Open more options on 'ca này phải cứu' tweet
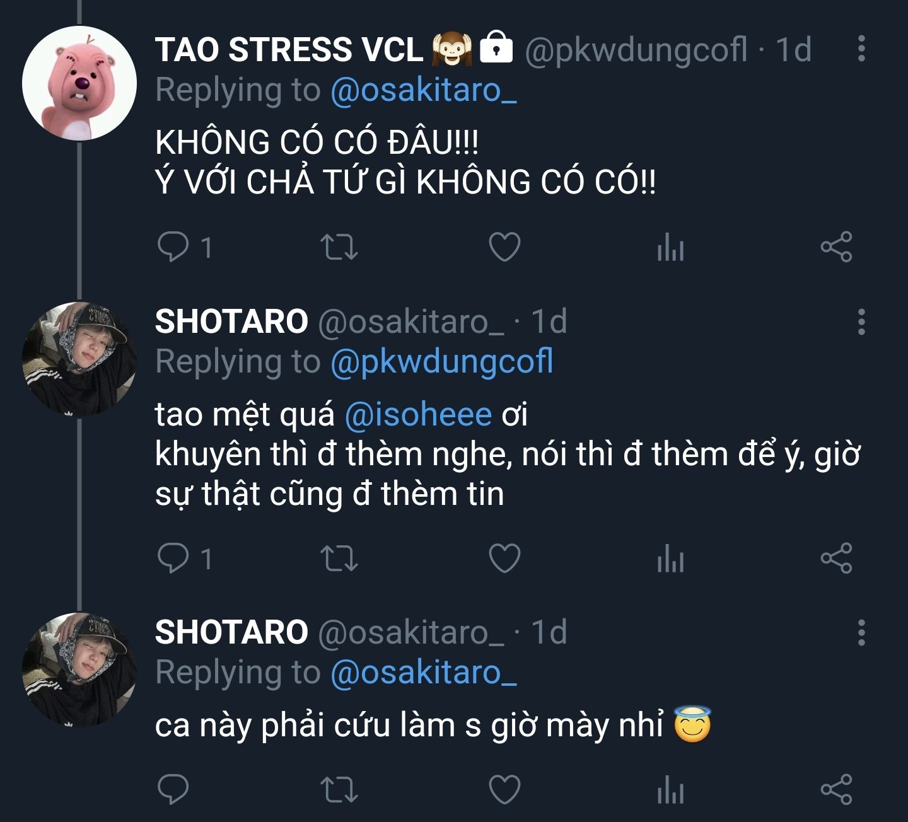The image size is (908, 822). point(861,632)
